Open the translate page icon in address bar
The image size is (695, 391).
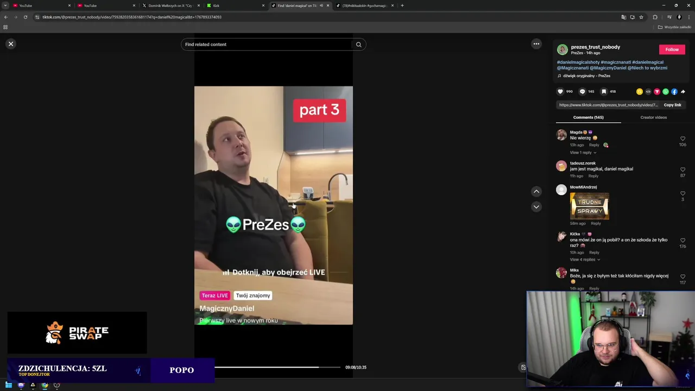click(623, 17)
